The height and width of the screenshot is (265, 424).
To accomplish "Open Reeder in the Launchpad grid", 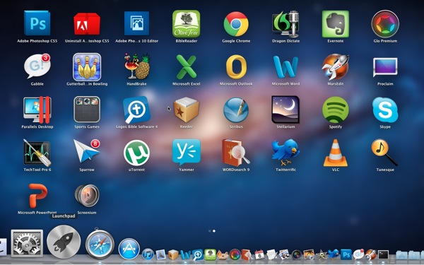I will click(x=187, y=110).
